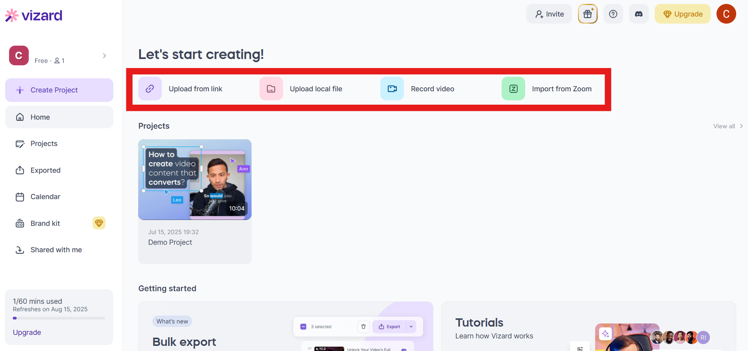Click the What's new tag
This screenshot has width=748, height=351.
point(172,321)
